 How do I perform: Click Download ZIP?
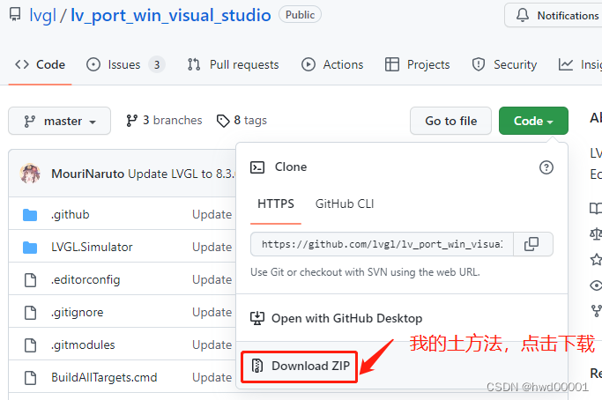[x=300, y=366]
